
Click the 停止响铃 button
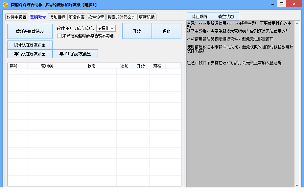pyautogui.click(x=200, y=16)
